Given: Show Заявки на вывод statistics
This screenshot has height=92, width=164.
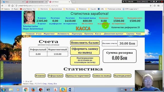Looking at the screenshot, I should click(102, 76).
